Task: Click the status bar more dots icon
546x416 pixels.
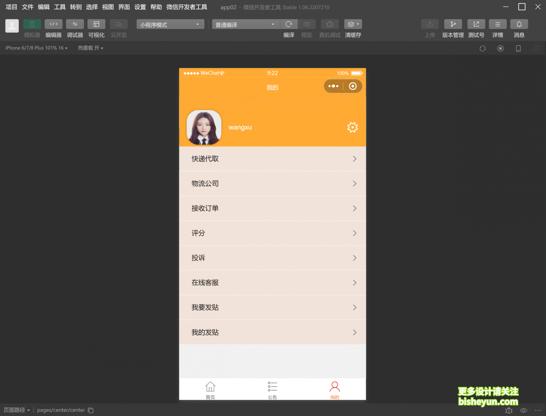Action: coord(538,410)
